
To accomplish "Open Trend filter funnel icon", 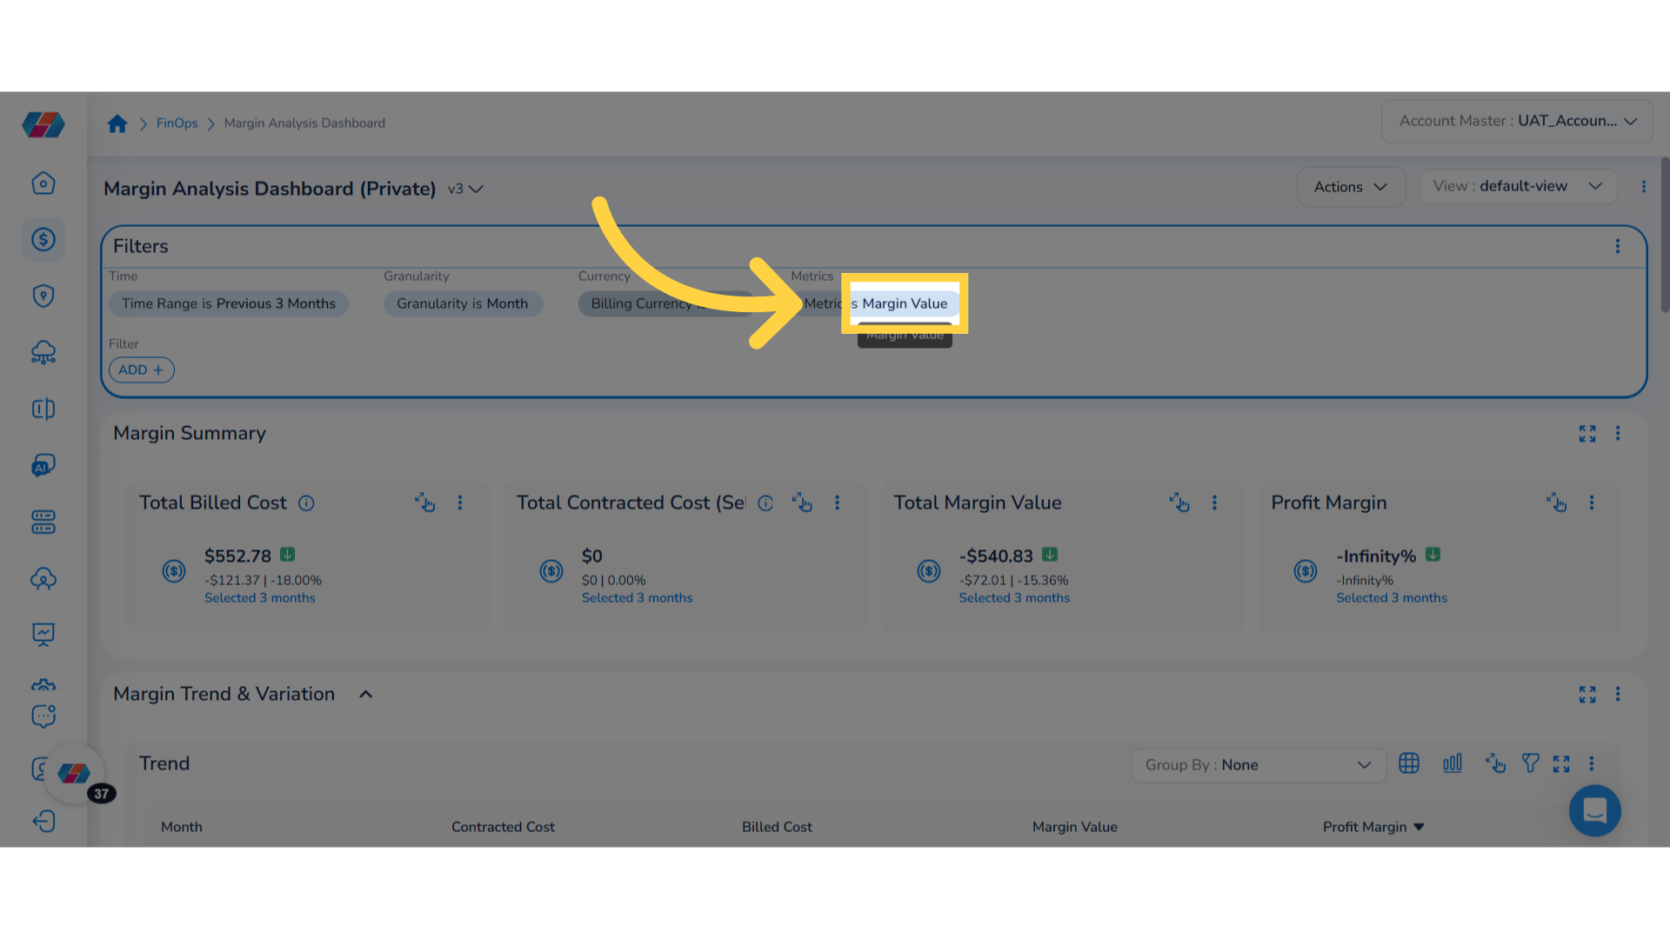I will 1531,763.
